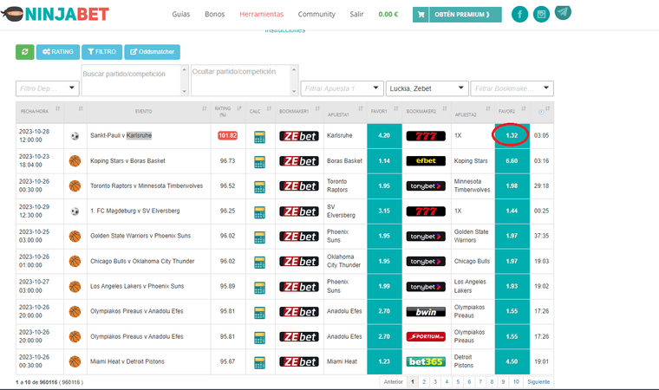The image size is (659, 390).
Task: Open calculator for Toronto Raptors v Minnesota row
Action: click(x=260, y=187)
